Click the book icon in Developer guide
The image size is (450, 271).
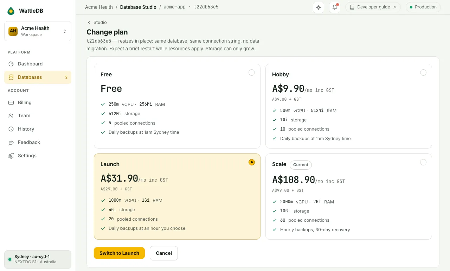(x=352, y=7)
